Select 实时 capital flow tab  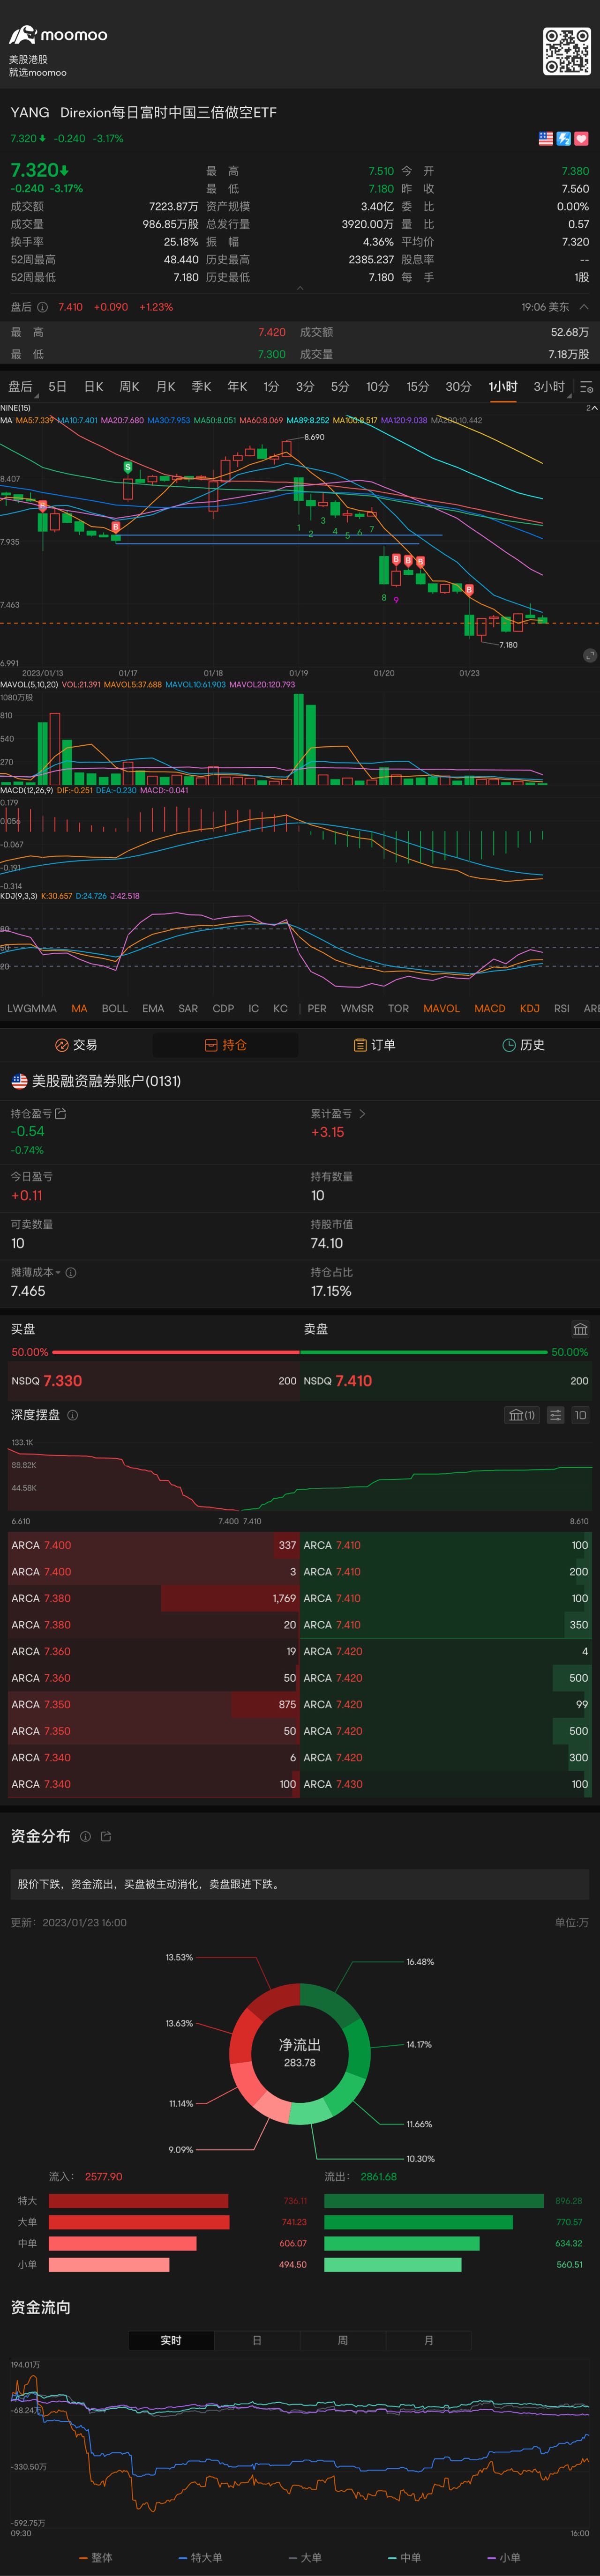(x=171, y=2340)
